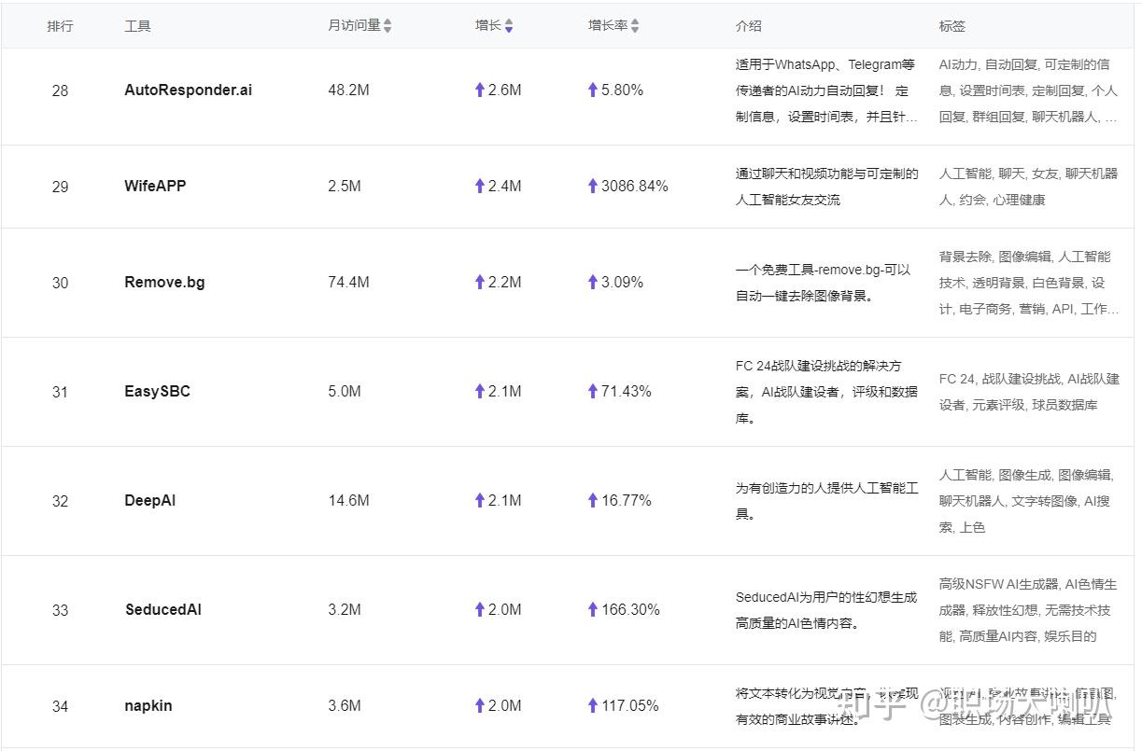Viewport: 1142px width, 751px height.
Task: Toggle sort order on the 月访问量 column
Action: click(x=387, y=25)
